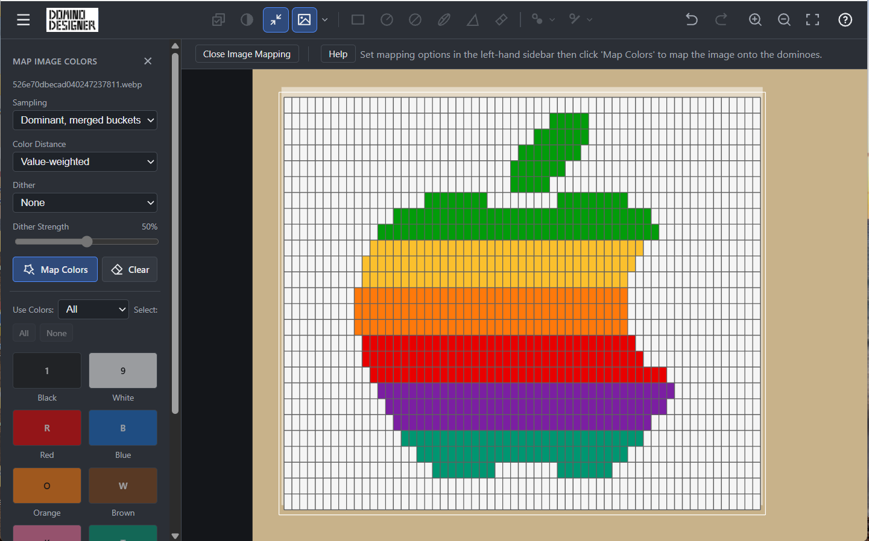869x541 pixels.
Task: Open the connected-dots tool
Action: [537, 19]
